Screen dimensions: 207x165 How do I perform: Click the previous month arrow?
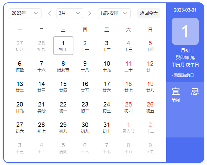click(x=50, y=13)
